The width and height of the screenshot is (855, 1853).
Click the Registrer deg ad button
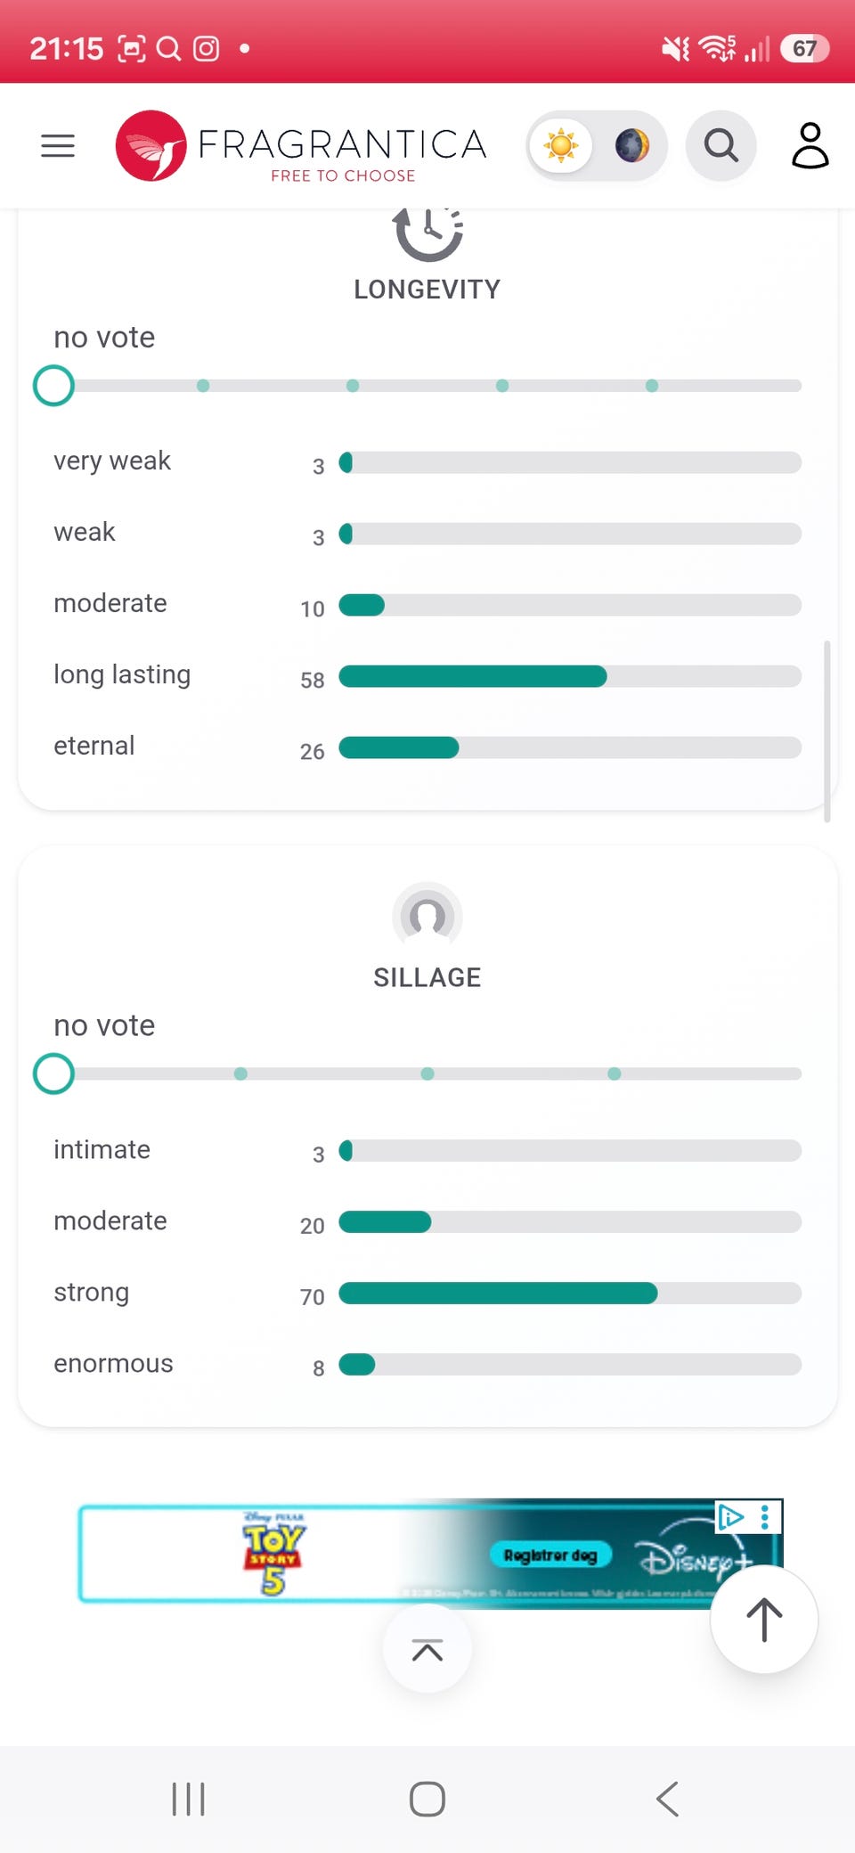(550, 1555)
